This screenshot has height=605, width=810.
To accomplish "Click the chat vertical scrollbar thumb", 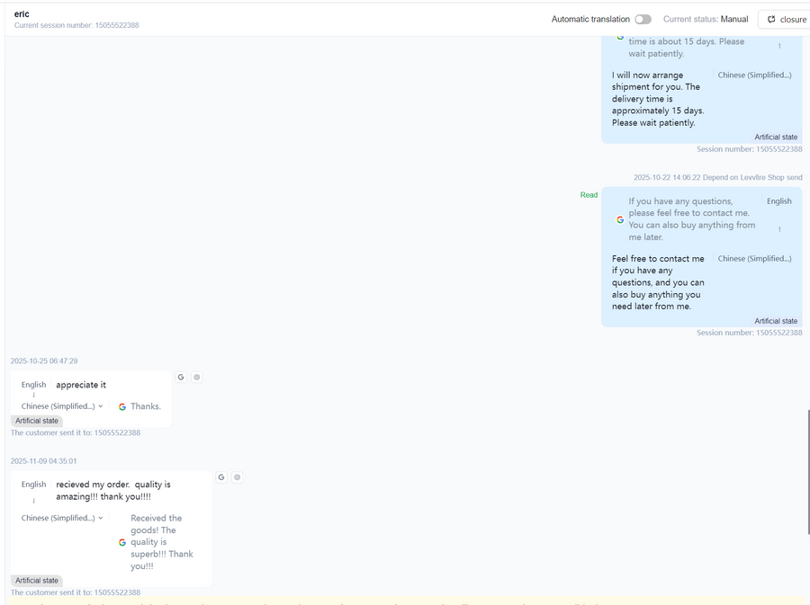I will point(808,472).
